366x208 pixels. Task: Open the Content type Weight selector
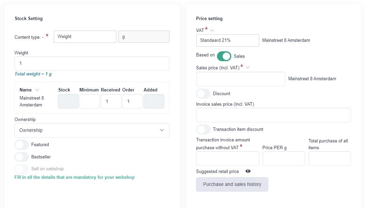85,37
